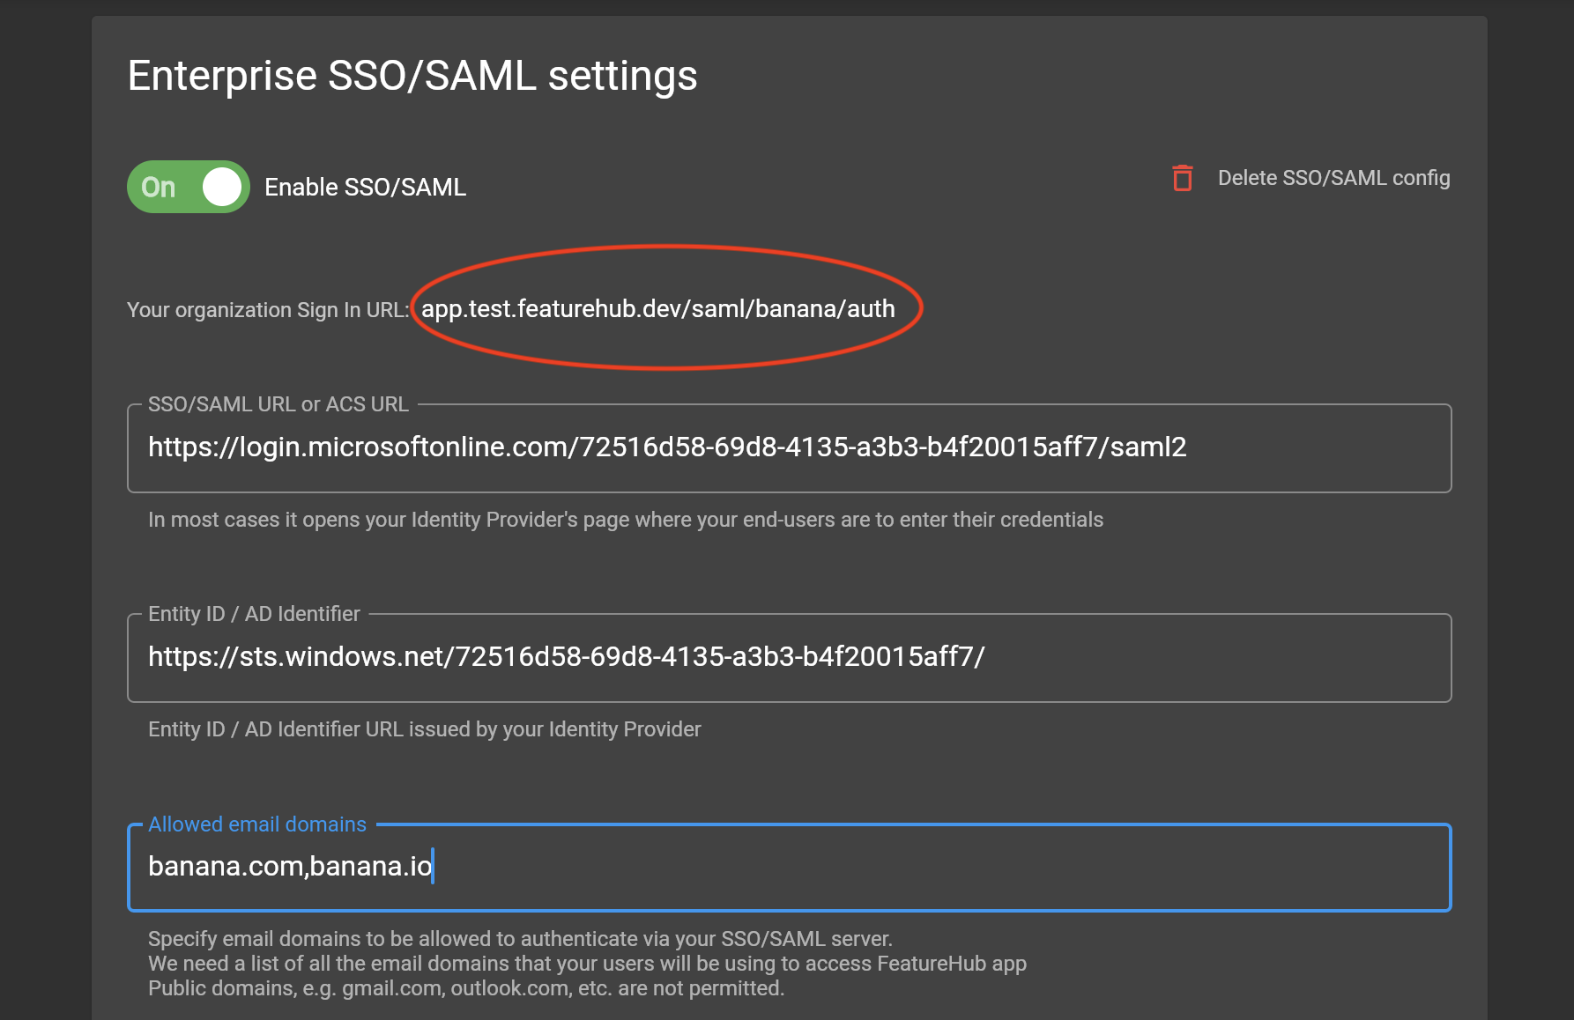Click the SSO/SAML URL or ACS URL label
This screenshot has width=1574, height=1020.
(278, 403)
